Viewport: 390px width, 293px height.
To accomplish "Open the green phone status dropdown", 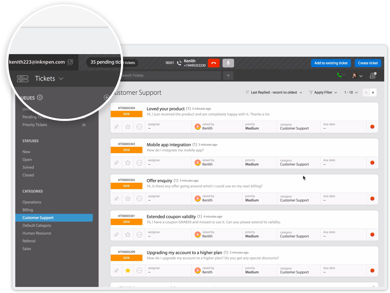I will click(341, 75).
